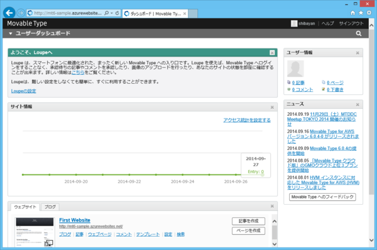Open the shibayan user profile link
377x250 pixels.
pyautogui.click(x=307, y=23)
